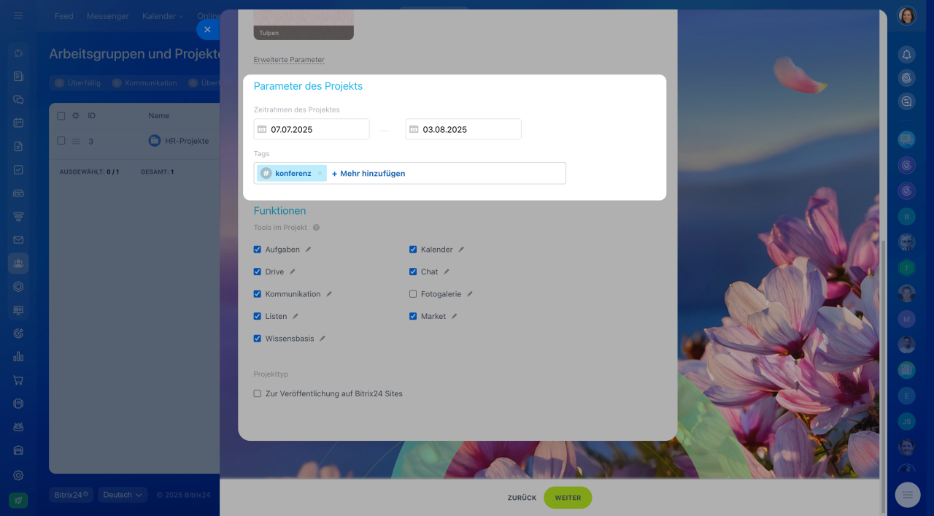This screenshot has width=934, height=516.
Task: Uncheck the Aufgaben tool checkbox
Action: 258,250
